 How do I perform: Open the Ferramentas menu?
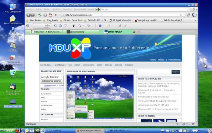click(80, 9)
